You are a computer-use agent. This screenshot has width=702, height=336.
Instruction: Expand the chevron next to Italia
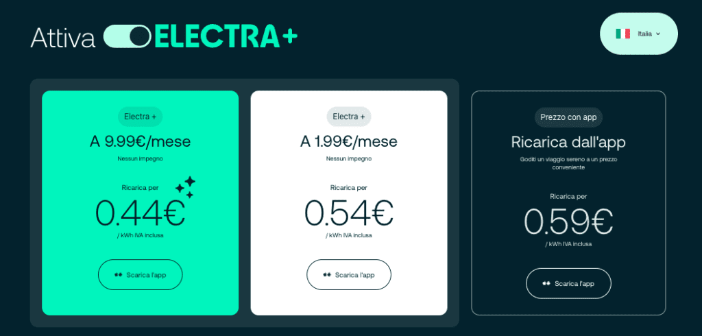(658, 34)
